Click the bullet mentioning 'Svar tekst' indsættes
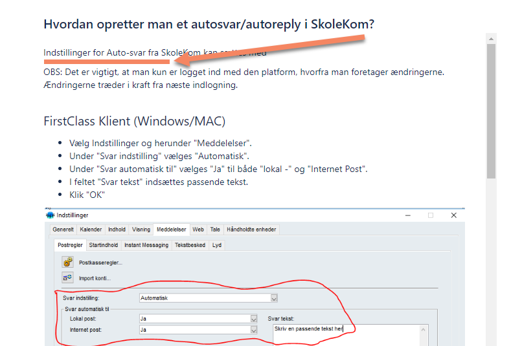 click(159, 182)
